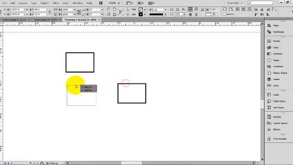Open the stroke weight dropdown
The height and width of the screenshot is (165, 293).
[165, 10]
